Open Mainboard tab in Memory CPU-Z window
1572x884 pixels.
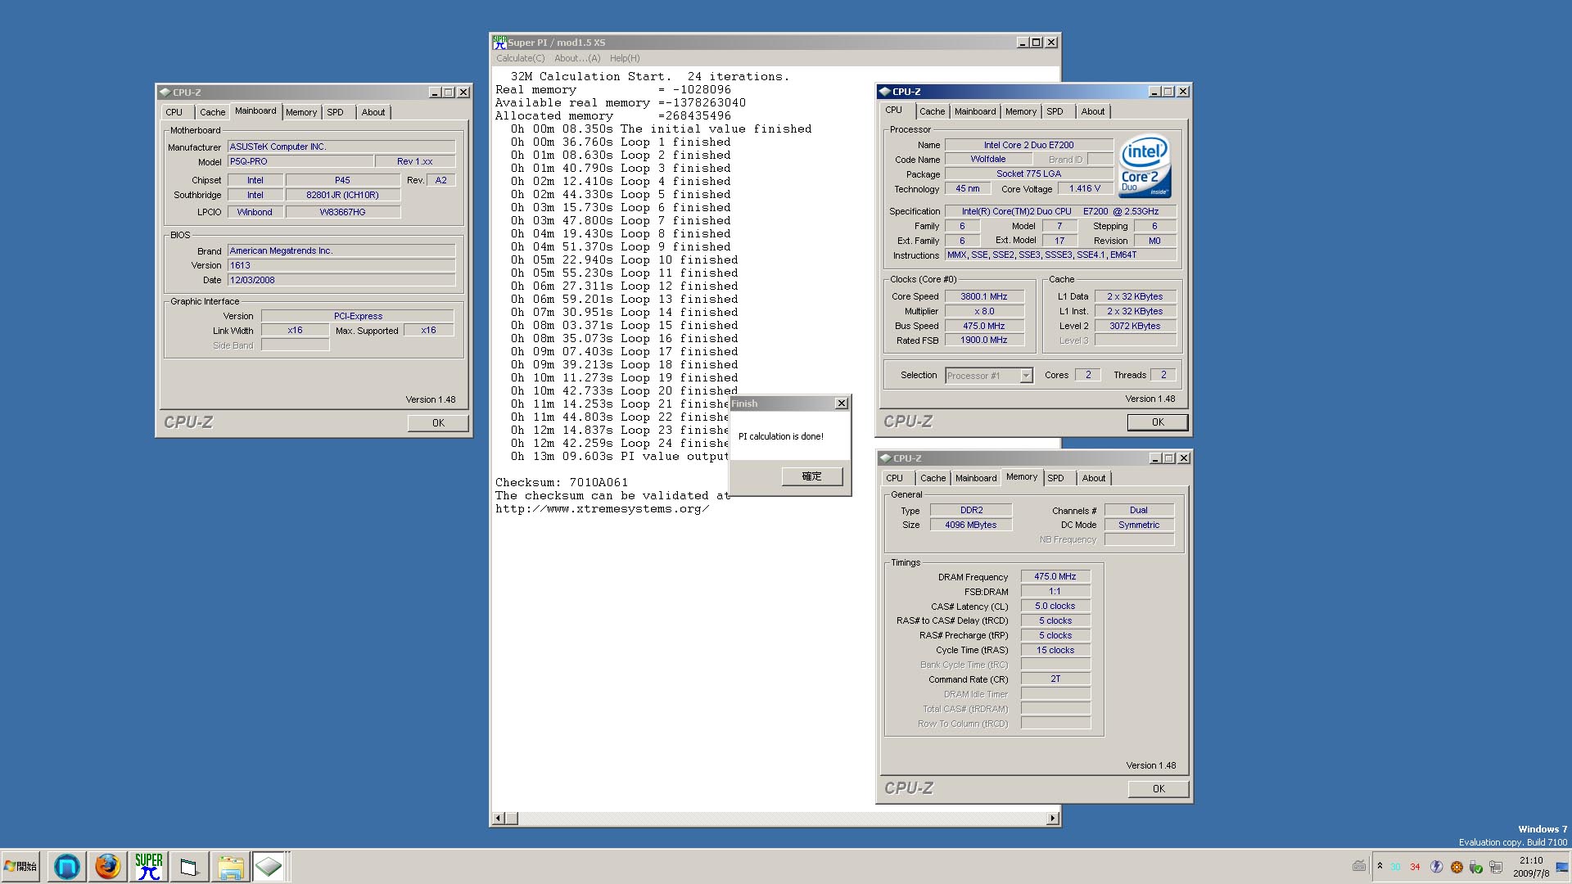976,478
